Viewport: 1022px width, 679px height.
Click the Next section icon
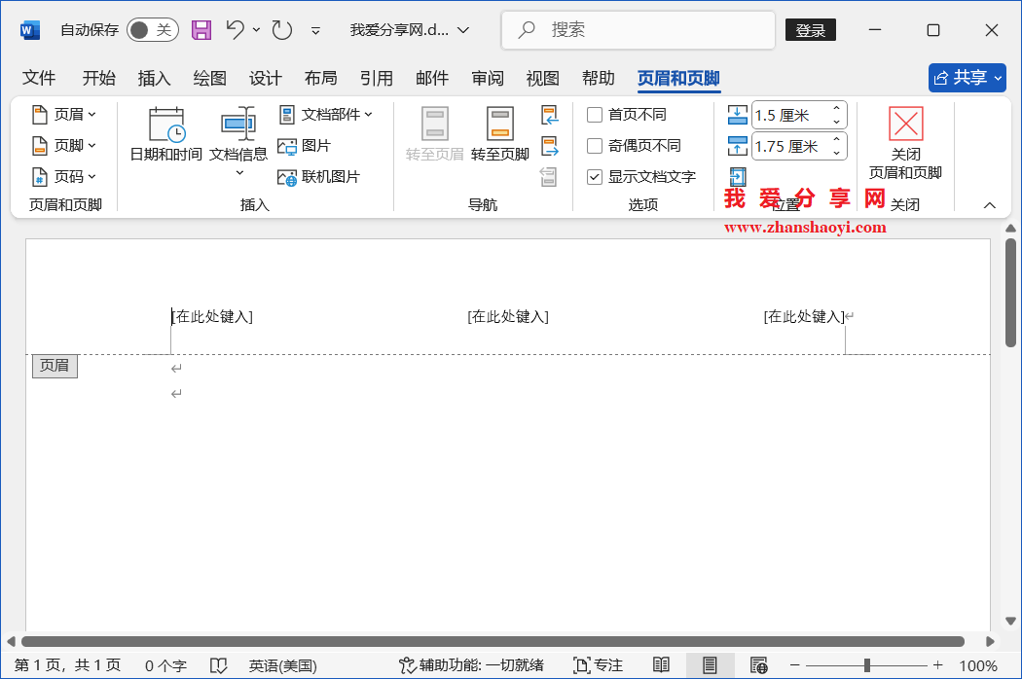pyautogui.click(x=550, y=146)
